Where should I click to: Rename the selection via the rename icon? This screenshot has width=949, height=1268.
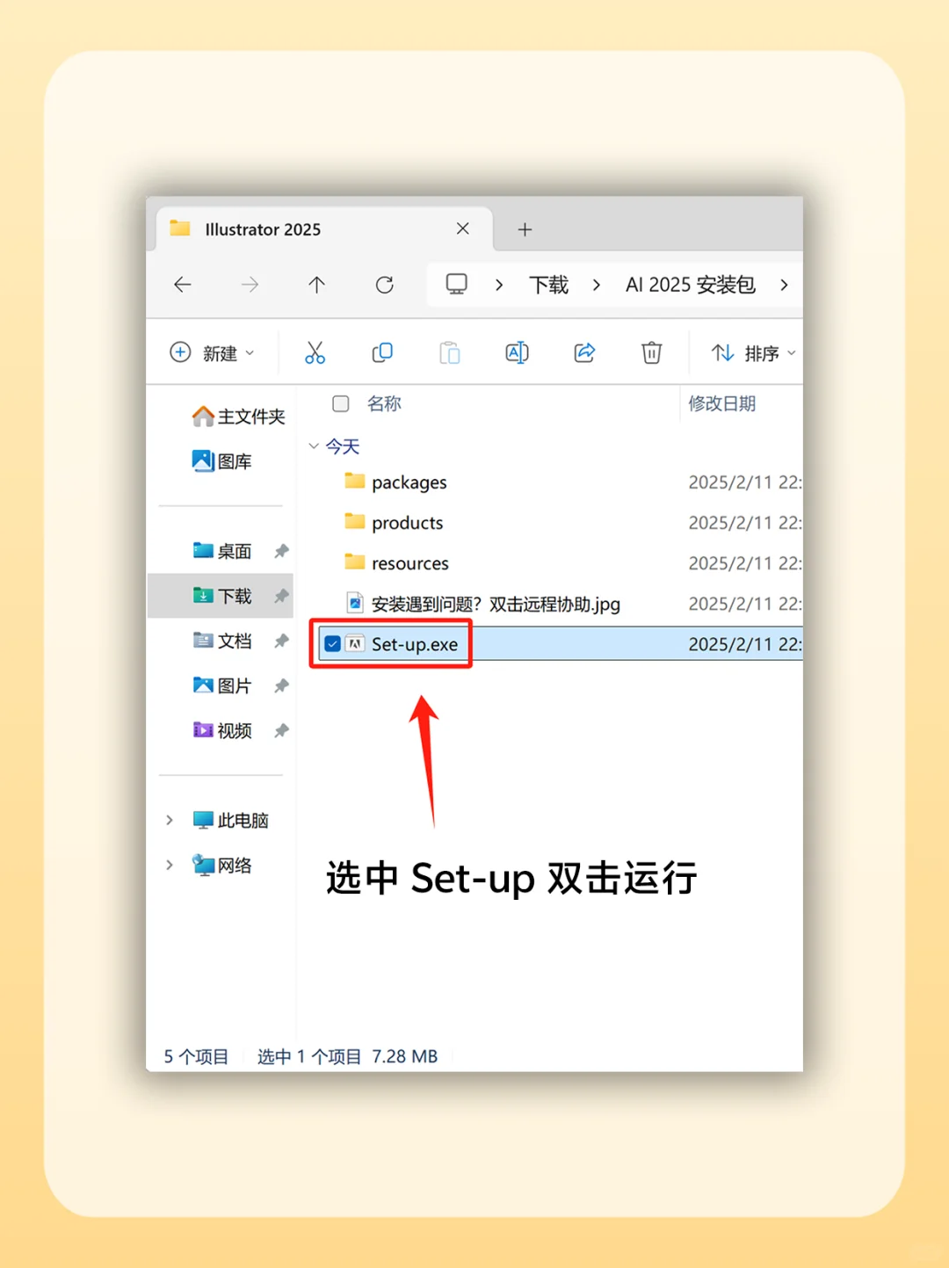(x=517, y=352)
